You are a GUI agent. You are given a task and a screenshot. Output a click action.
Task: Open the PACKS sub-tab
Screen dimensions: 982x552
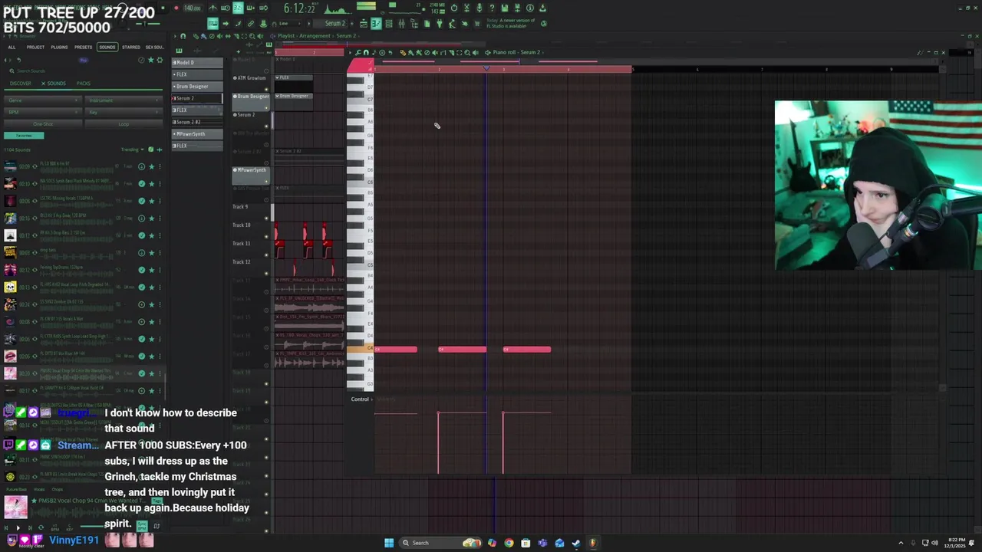tap(84, 84)
